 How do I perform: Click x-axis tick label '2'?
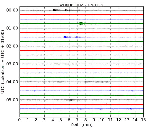coord(36,120)
